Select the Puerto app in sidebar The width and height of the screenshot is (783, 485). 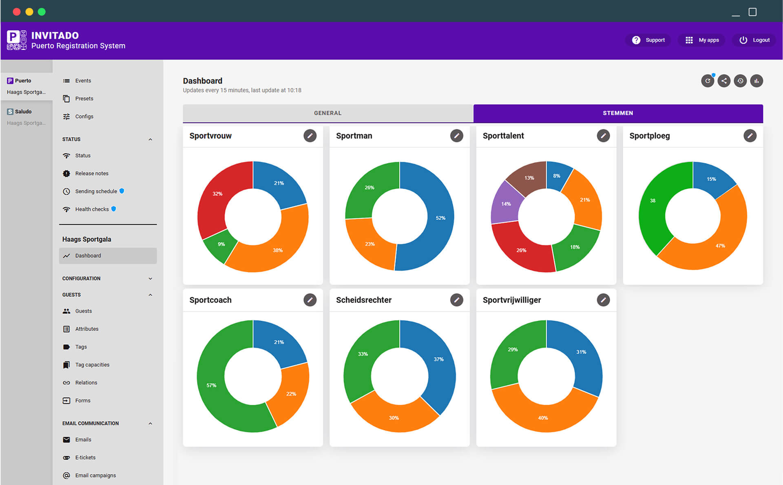[26, 80]
